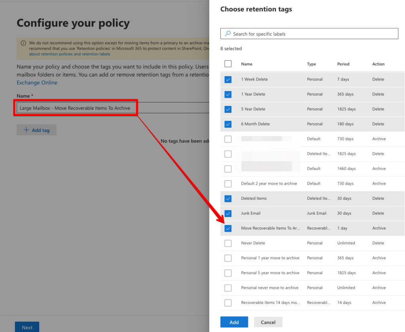Select Default 2 year move to archive
405x332 pixels.
coord(228,184)
